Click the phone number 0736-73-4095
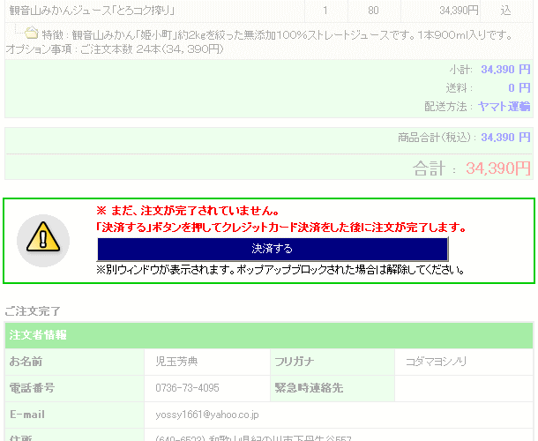Viewport: 538px width, 441px height. [x=187, y=388]
